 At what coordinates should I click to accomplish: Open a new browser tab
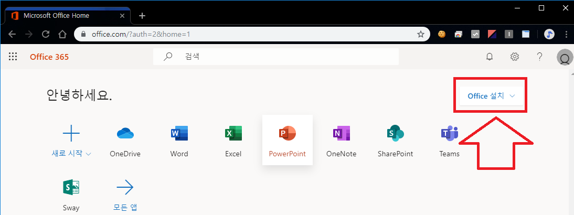point(142,16)
